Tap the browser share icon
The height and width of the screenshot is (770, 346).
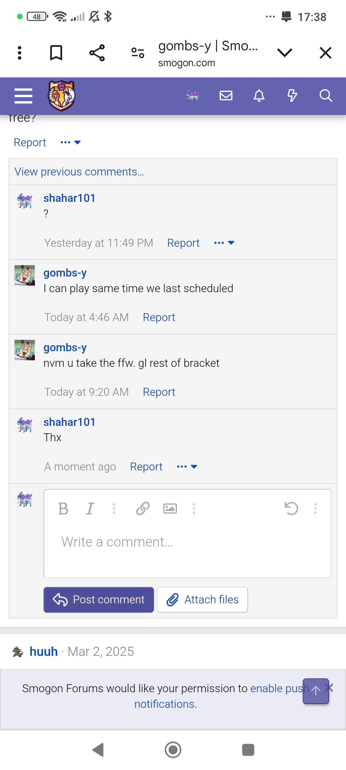pyautogui.click(x=97, y=53)
